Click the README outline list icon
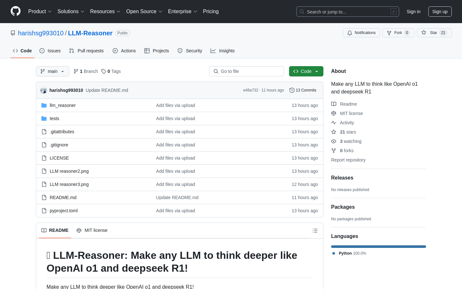462x289 pixels. click(x=315, y=231)
